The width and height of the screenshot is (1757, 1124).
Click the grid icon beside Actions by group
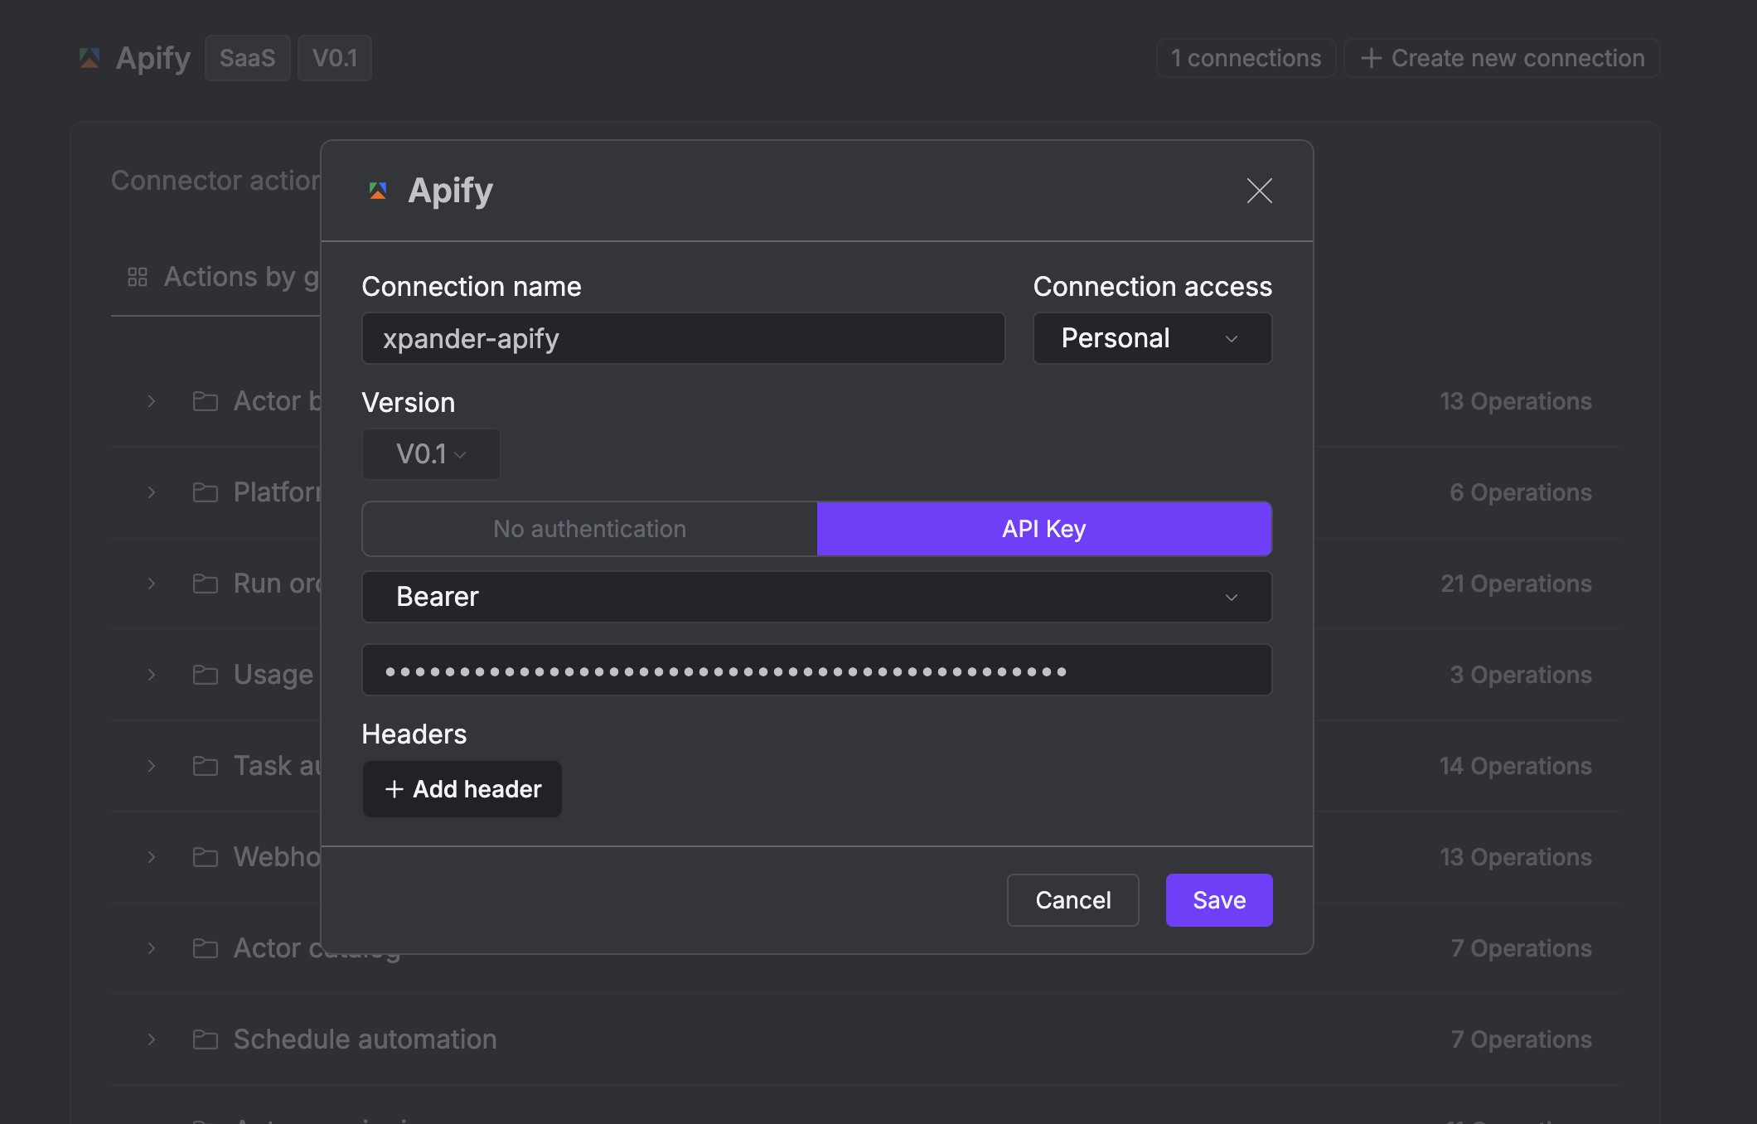(138, 277)
